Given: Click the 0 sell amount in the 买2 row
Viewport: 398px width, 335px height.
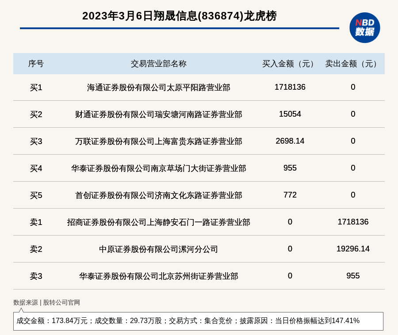Looking at the screenshot, I should pos(353,114).
